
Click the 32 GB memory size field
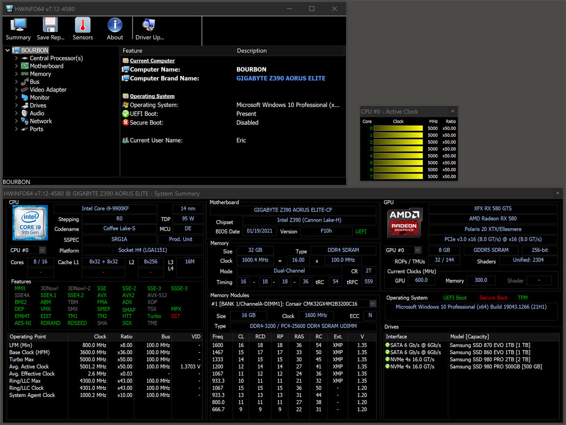[255, 250]
